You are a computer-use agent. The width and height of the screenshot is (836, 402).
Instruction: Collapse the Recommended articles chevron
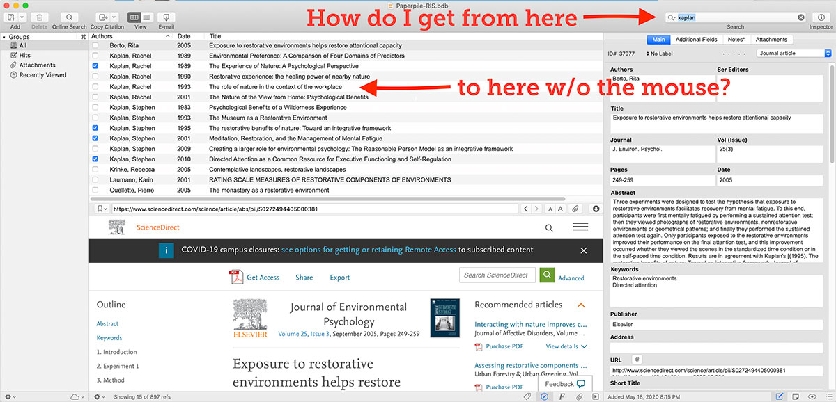581,305
